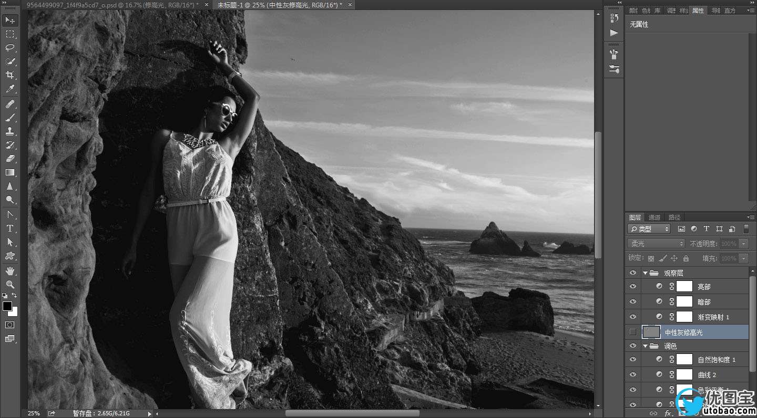This screenshot has width=757, height=418.
Task: Select the Zoom tool
Action: click(9, 285)
